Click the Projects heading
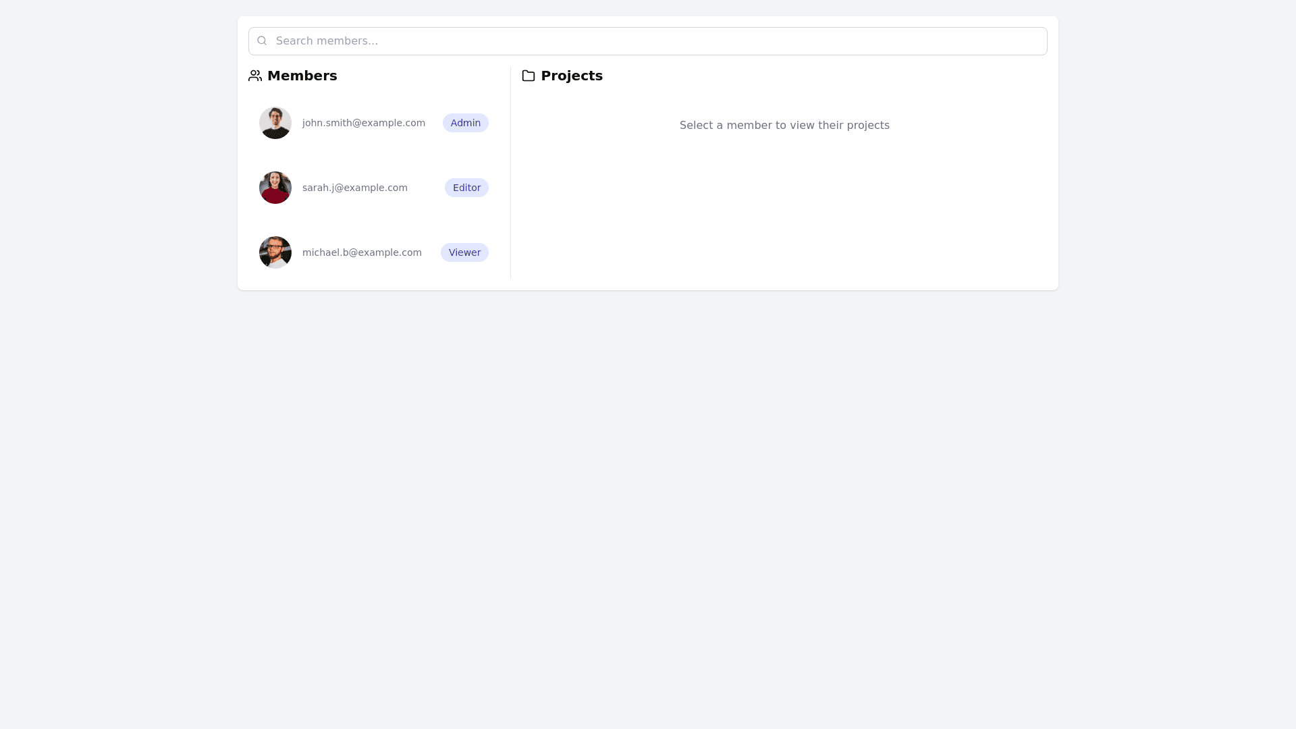The width and height of the screenshot is (1296, 729). 572,76
